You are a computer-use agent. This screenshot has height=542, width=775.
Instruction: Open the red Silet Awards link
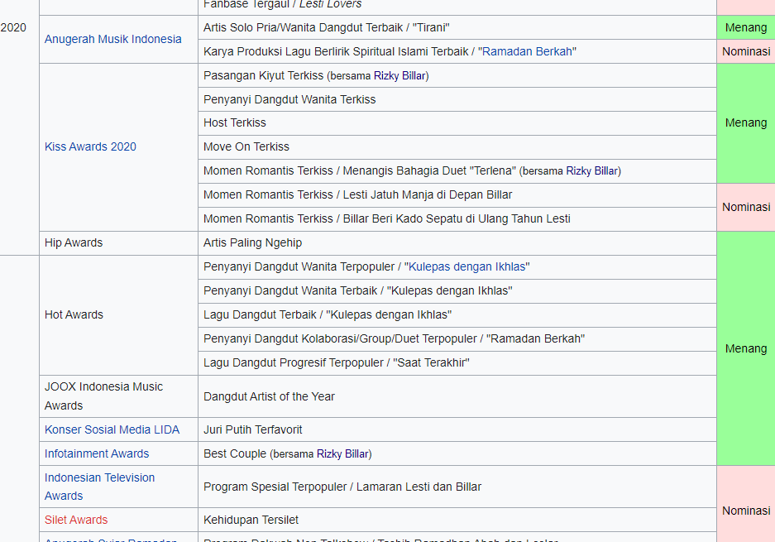[x=75, y=520]
